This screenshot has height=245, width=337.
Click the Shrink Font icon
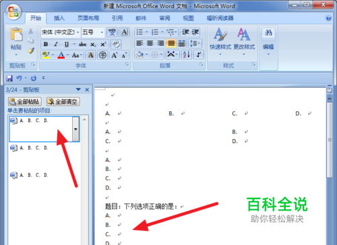[x=124, y=55]
